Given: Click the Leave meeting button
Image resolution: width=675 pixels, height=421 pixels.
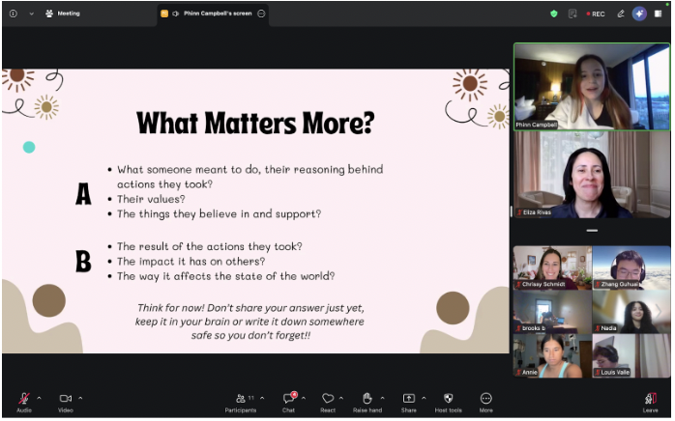Looking at the screenshot, I should [650, 403].
